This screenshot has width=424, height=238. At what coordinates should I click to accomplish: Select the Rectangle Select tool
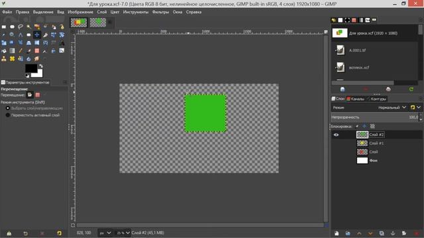pos(4,26)
